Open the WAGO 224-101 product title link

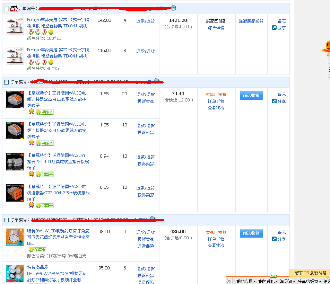click(58, 161)
